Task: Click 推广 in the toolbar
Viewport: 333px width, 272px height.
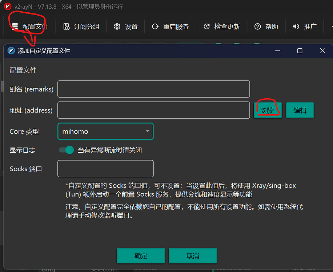Action: tap(305, 26)
